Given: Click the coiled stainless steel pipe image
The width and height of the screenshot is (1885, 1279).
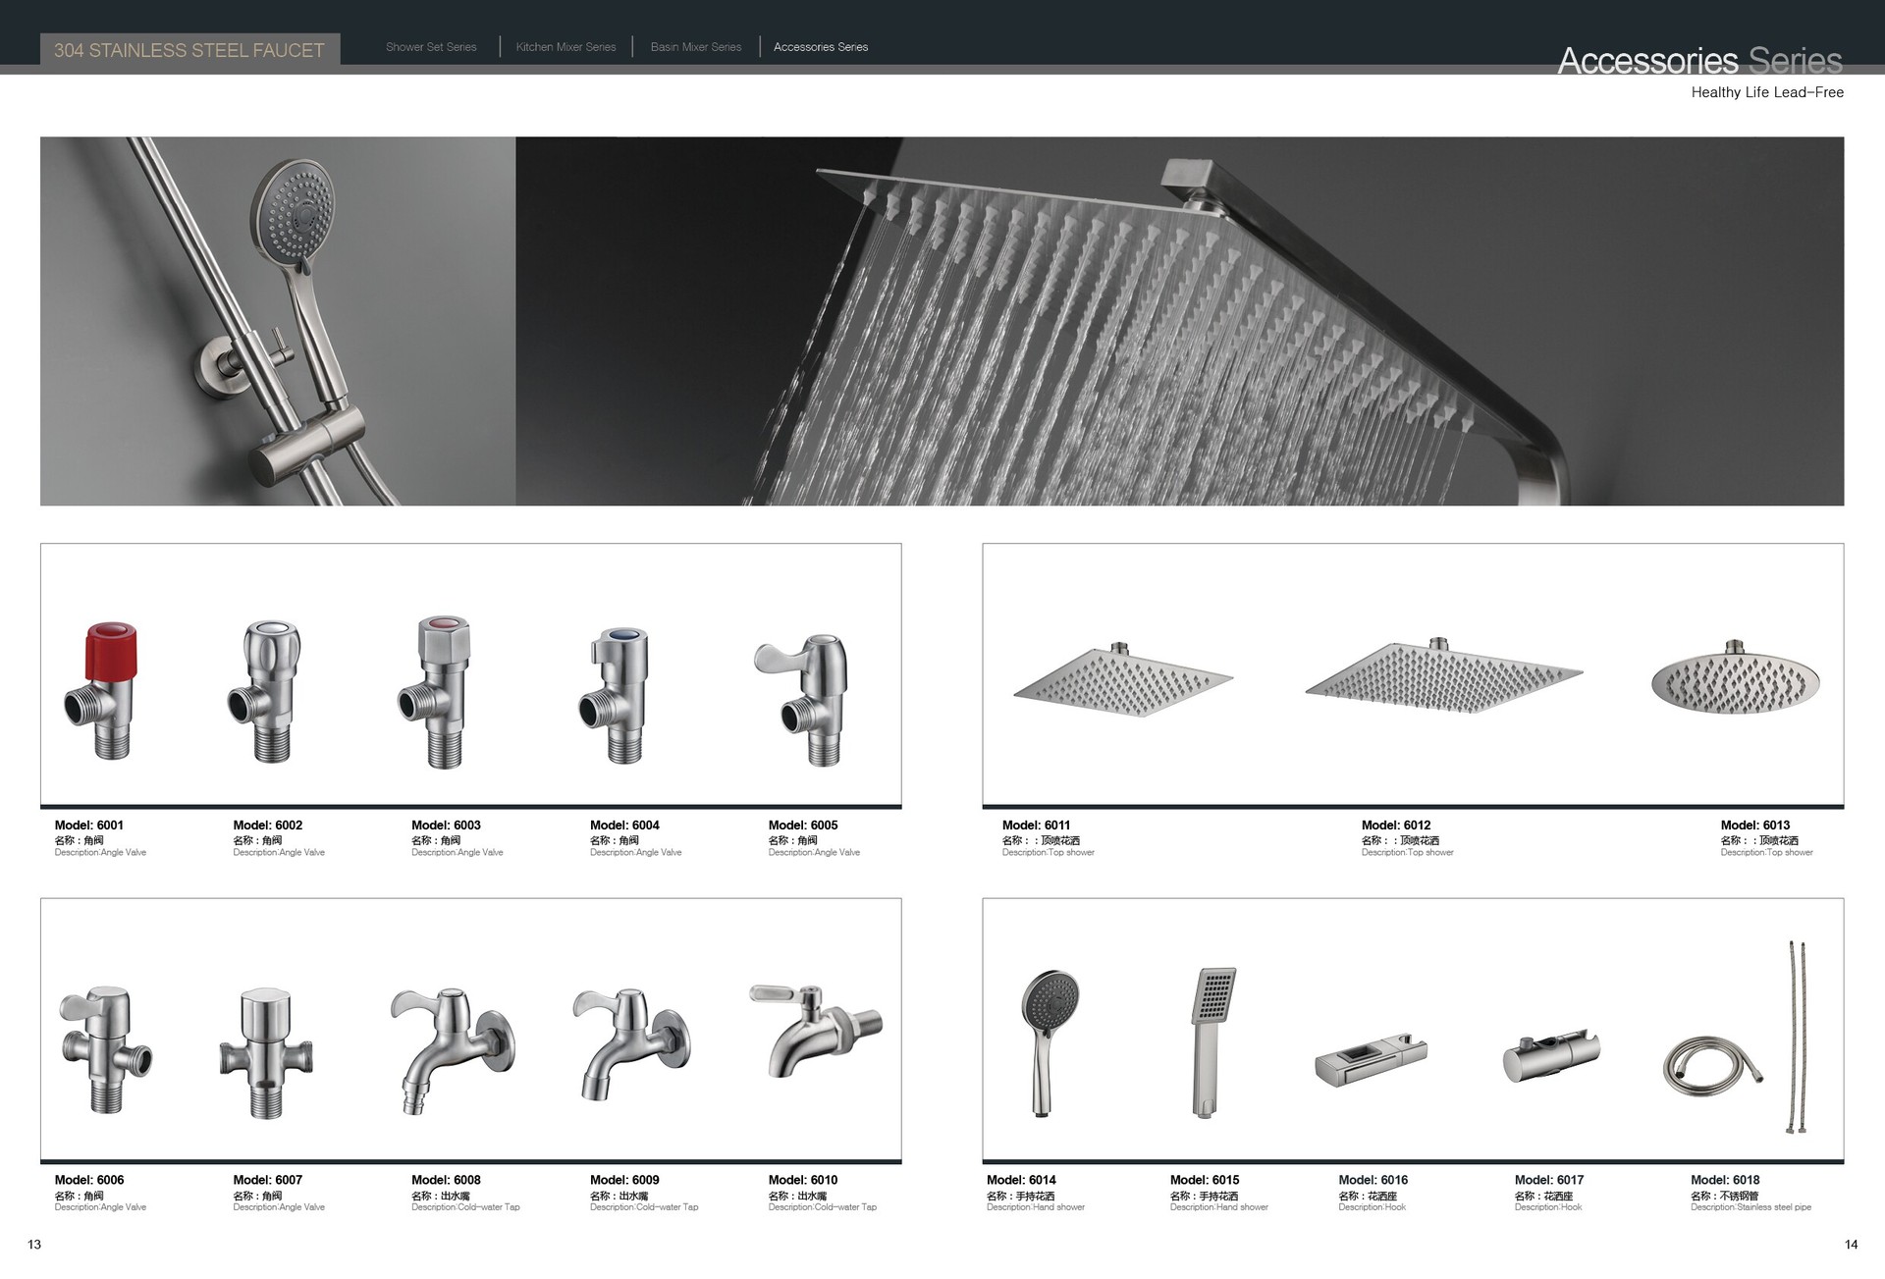Looking at the screenshot, I should tap(1711, 1066).
